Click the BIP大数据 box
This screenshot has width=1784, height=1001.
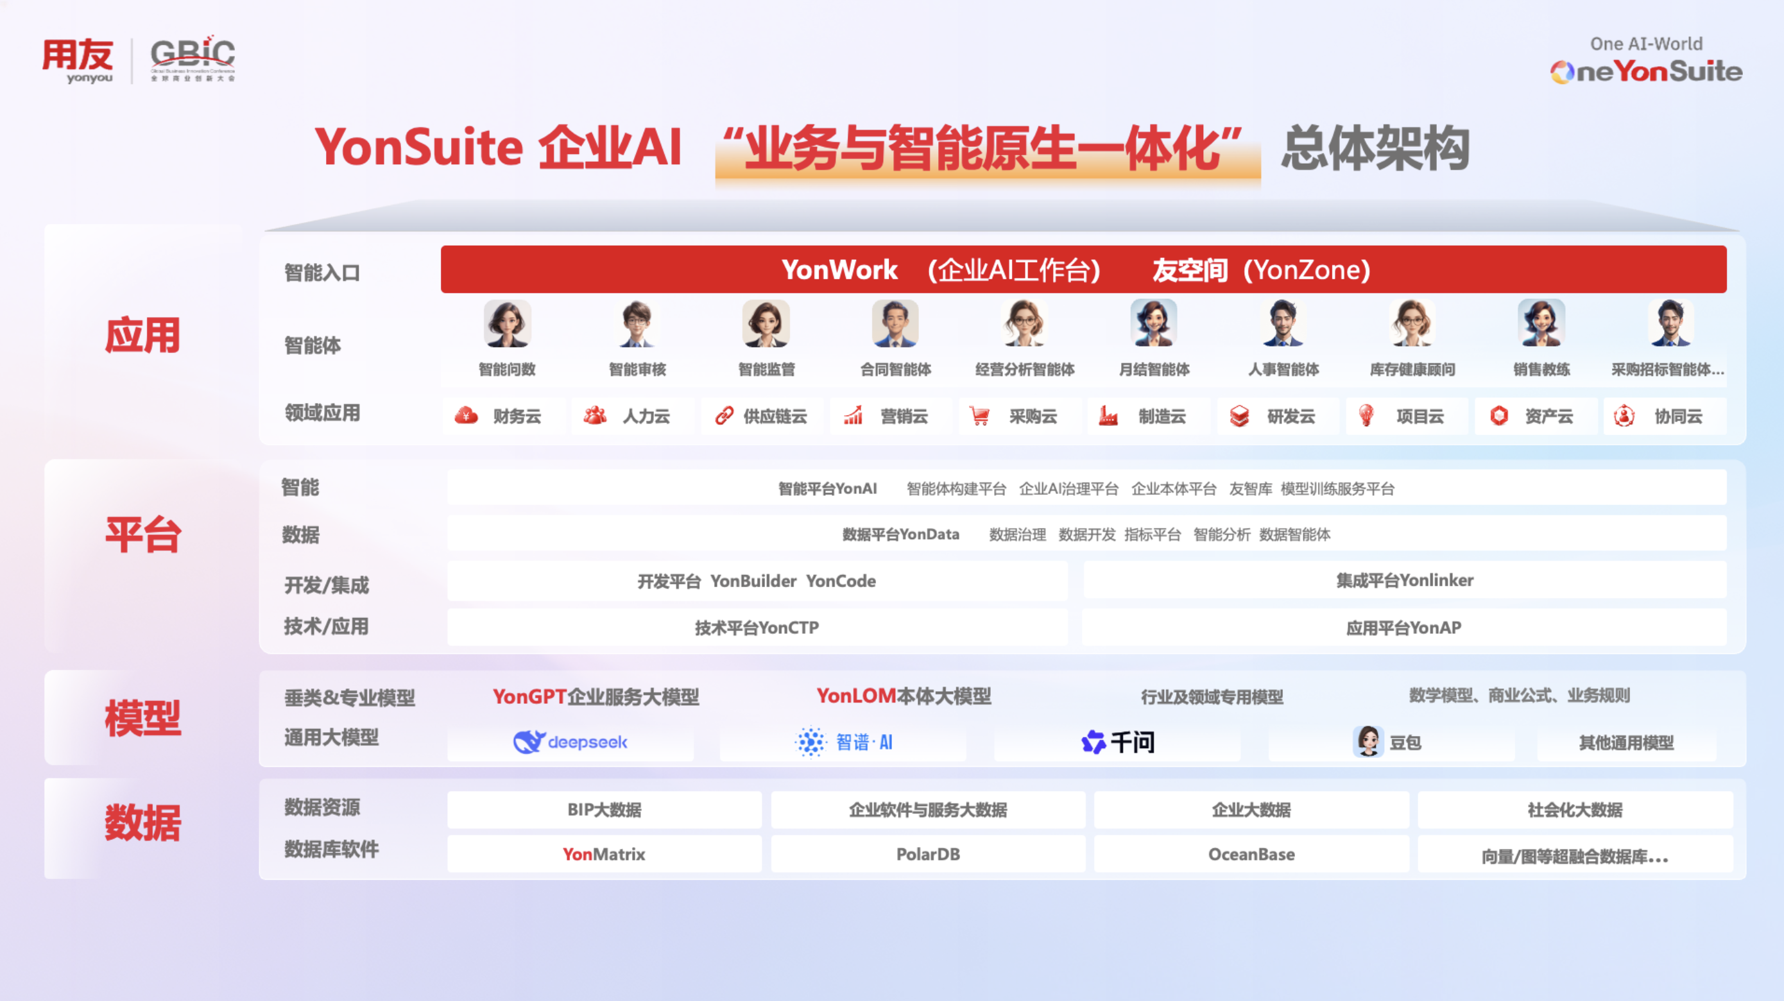[x=604, y=810]
